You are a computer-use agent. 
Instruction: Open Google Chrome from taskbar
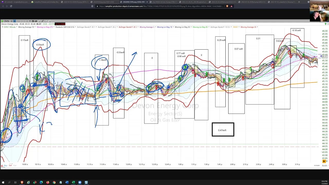pyautogui.click(x=54, y=182)
